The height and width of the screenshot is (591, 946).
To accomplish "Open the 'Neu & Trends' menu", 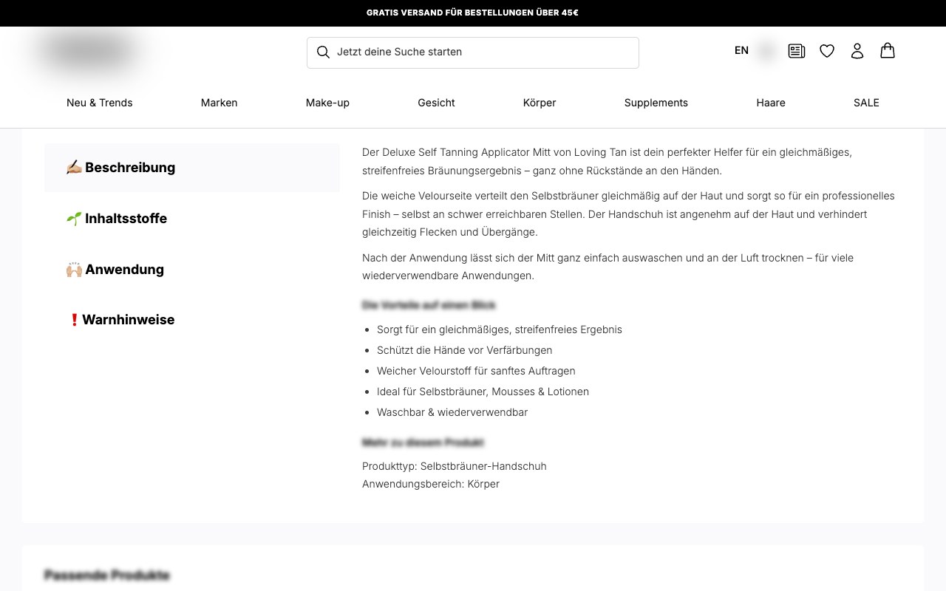I will 100,103.
